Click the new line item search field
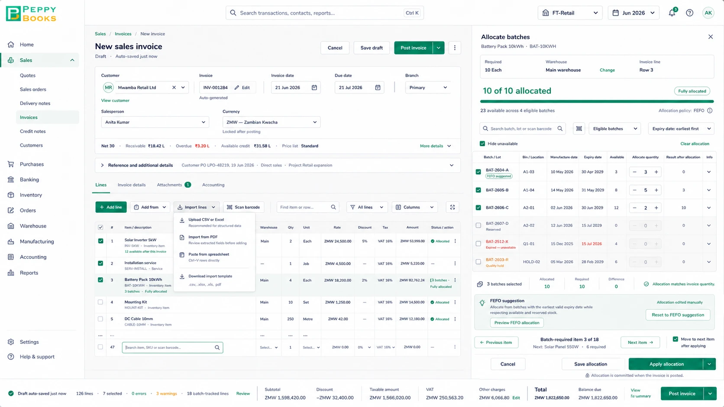Image resolution: width=724 pixels, height=407 pixels. pyautogui.click(x=172, y=347)
